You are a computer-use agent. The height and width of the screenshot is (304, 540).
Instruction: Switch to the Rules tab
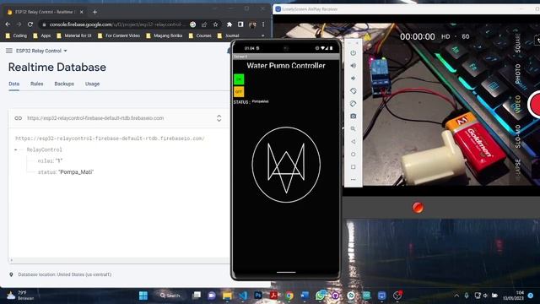point(37,84)
